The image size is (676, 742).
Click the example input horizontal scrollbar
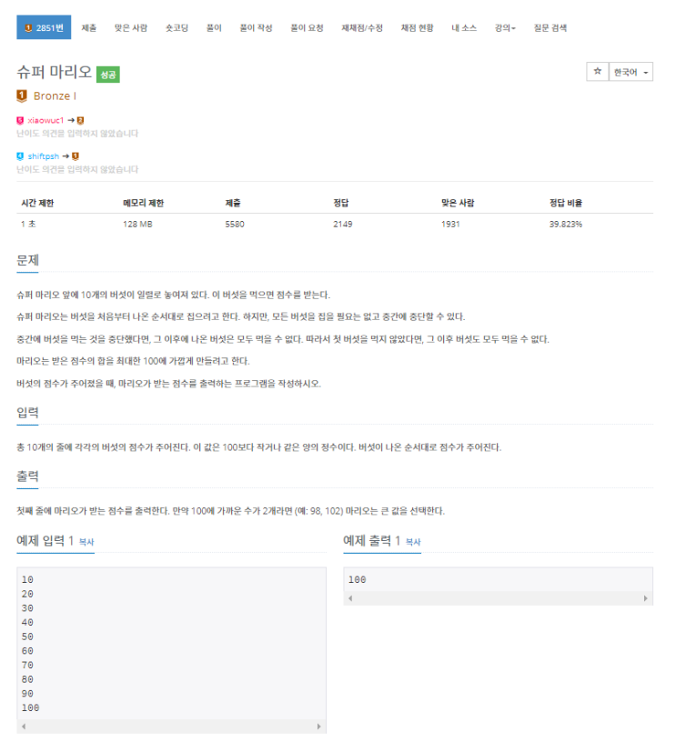click(171, 727)
